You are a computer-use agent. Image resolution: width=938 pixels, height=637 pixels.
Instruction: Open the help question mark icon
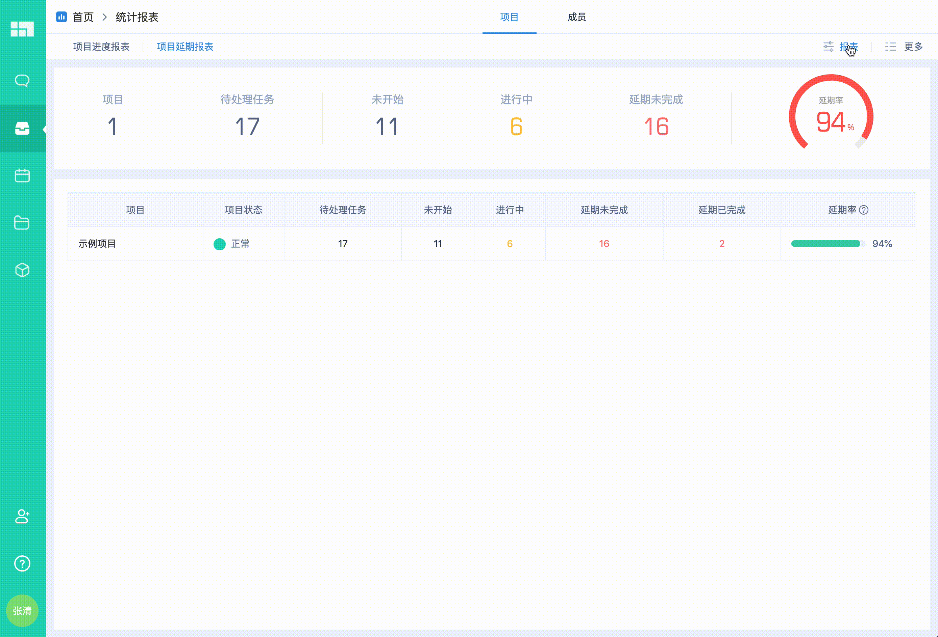22,564
